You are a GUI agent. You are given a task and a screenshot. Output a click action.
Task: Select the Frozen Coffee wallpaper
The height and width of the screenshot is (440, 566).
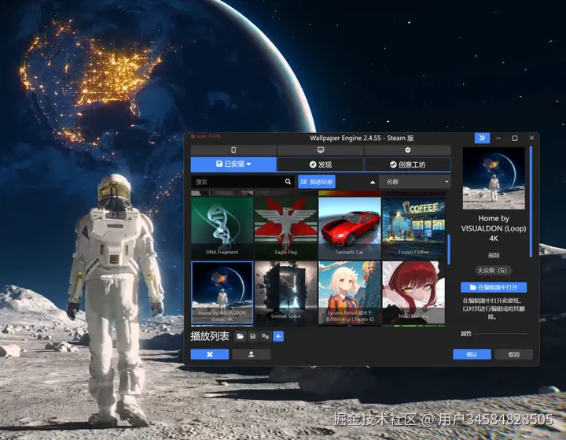[413, 227]
